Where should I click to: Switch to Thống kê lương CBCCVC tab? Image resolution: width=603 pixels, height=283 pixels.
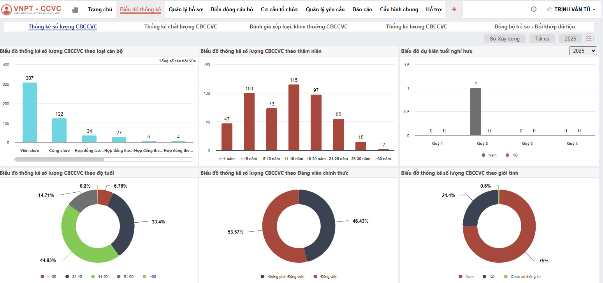[417, 26]
